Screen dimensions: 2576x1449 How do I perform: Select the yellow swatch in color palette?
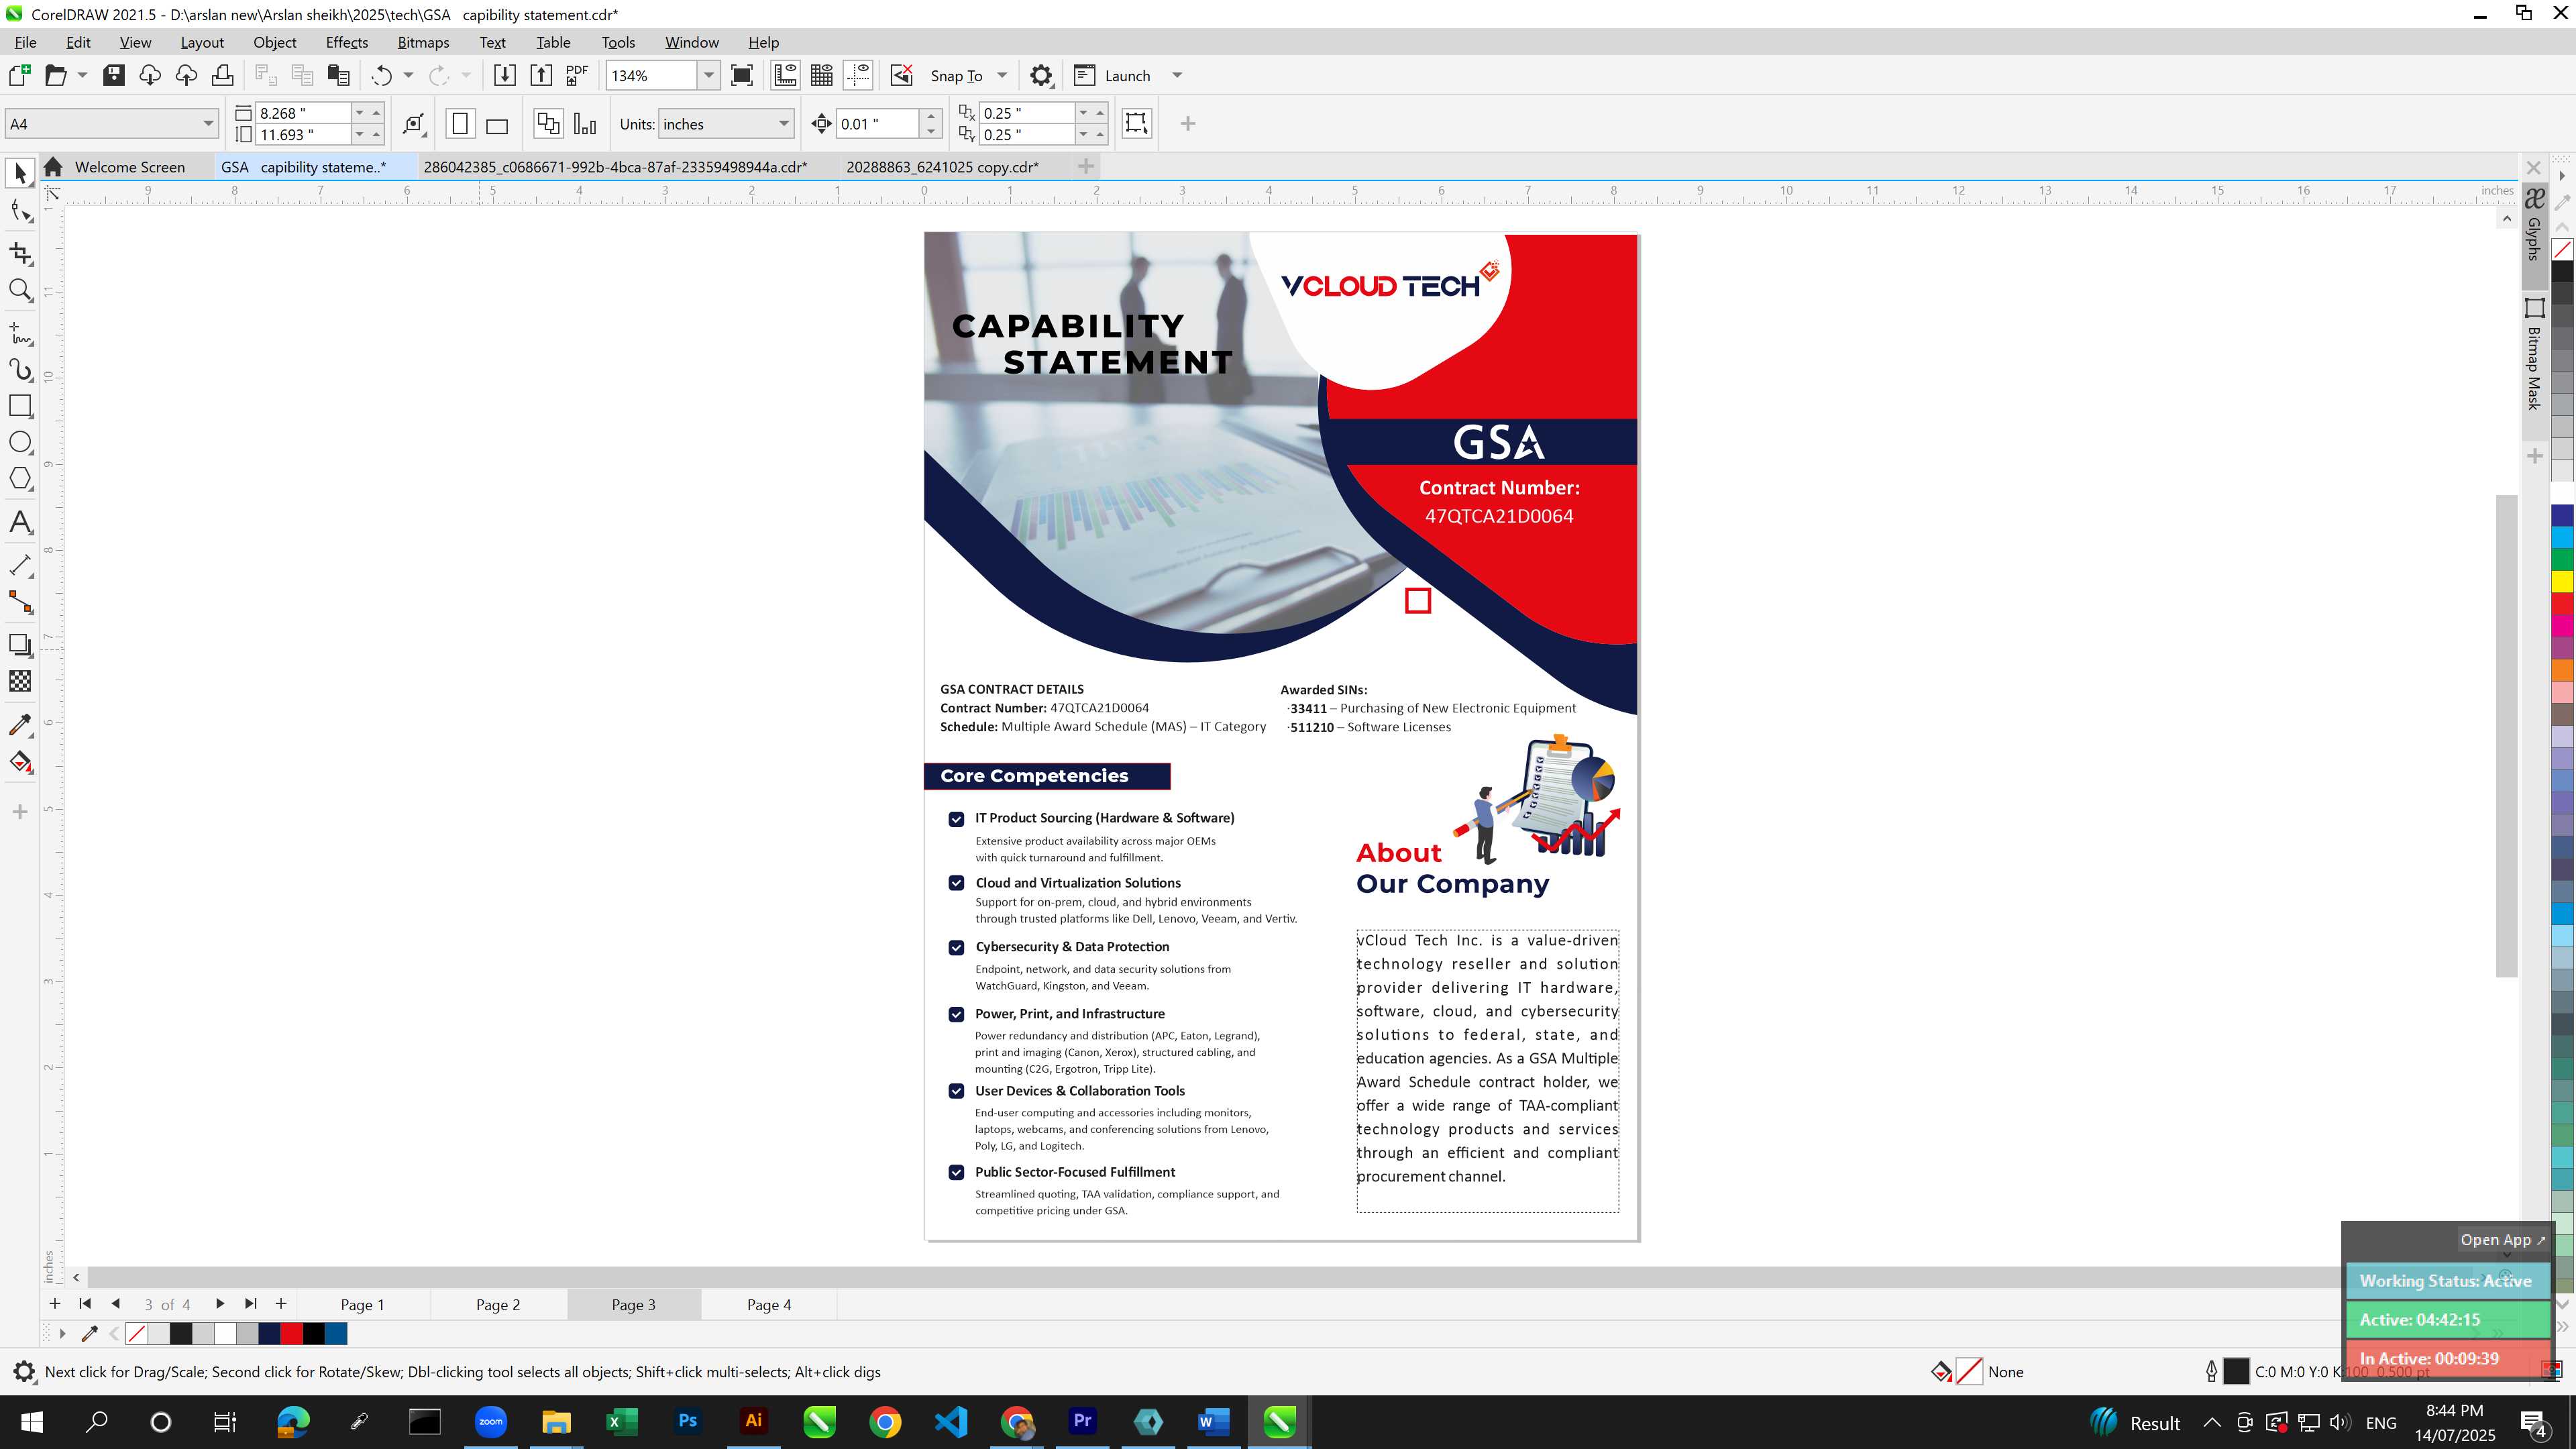coord(2562,581)
